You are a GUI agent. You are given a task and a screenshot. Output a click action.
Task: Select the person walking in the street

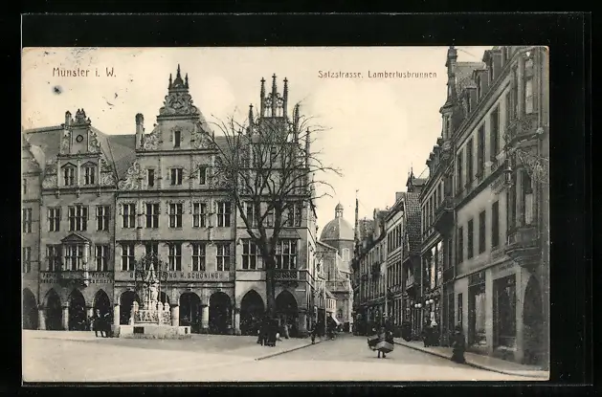pos(383,342)
